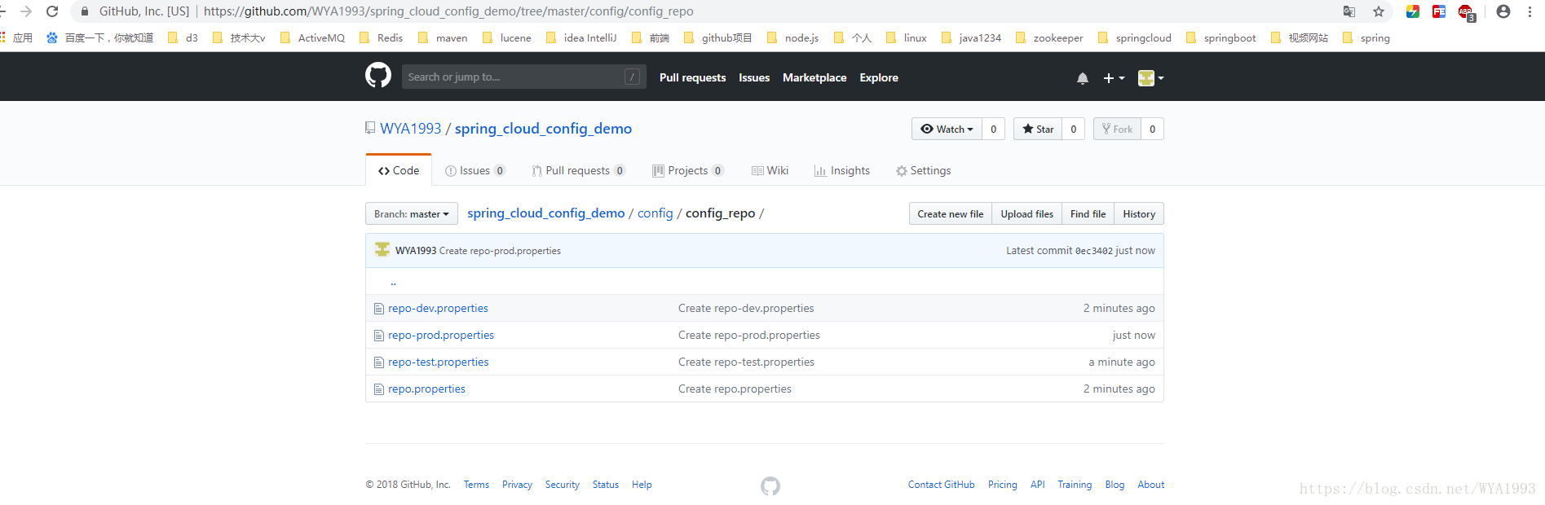The image size is (1545, 505).
Task: Open the repo.properties file
Action: pyautogui.click(x=426, y=389)
